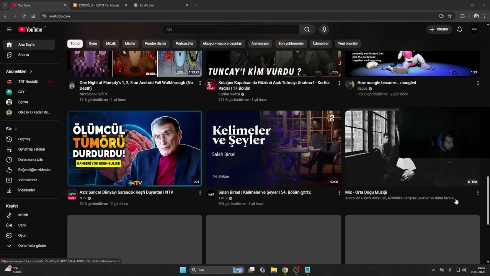
Task: Open Müzik under Keşfet
Action: click(29, 215)
